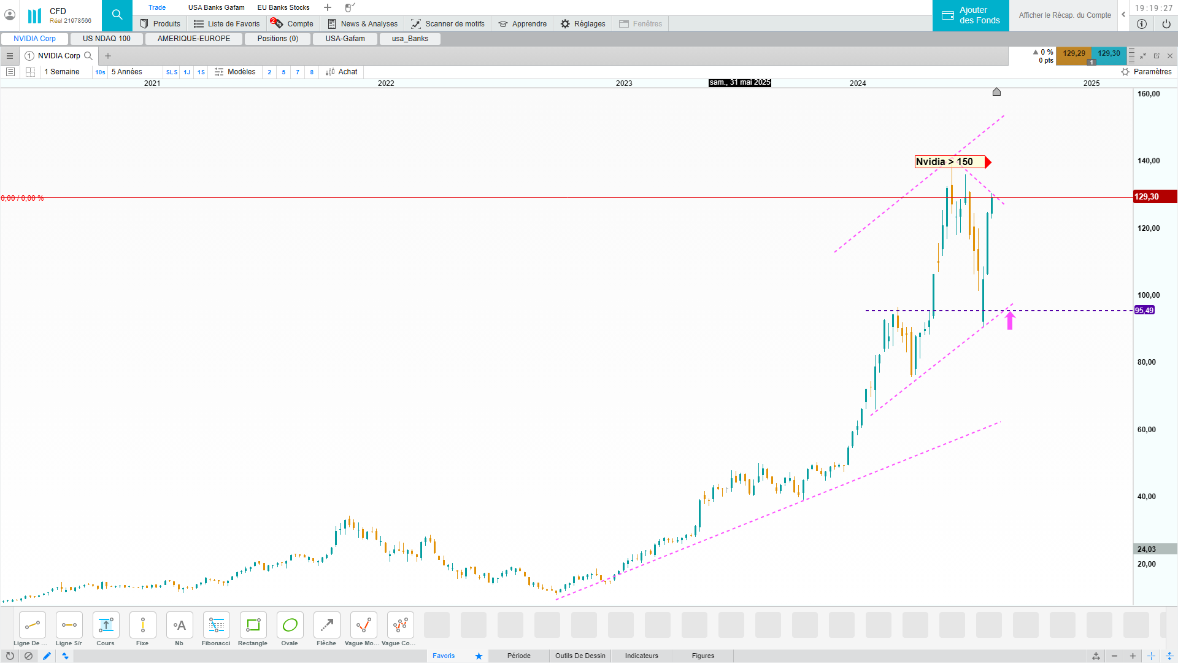Select the Cours price-range tool
Viewport: 1178px width, 663px height.
coord(106,626)
